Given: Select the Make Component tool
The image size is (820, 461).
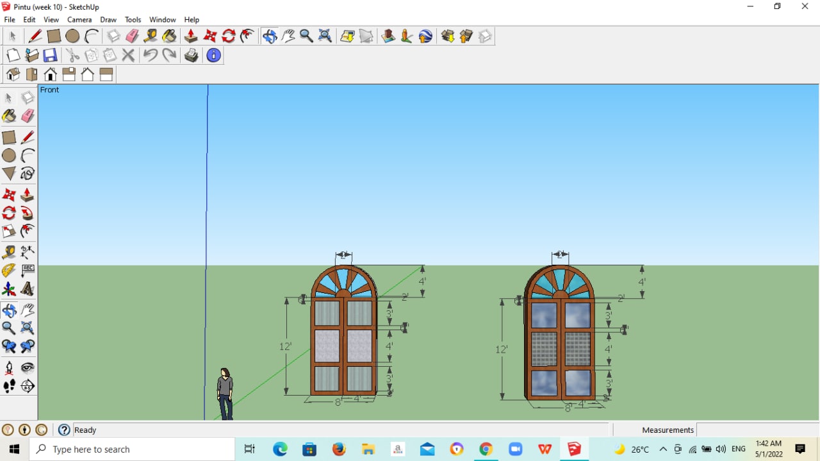Looking at the screenshot, I should pos(28,98).
